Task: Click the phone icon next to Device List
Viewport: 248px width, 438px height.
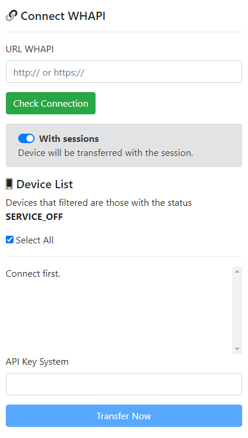Action: (9, 184)
